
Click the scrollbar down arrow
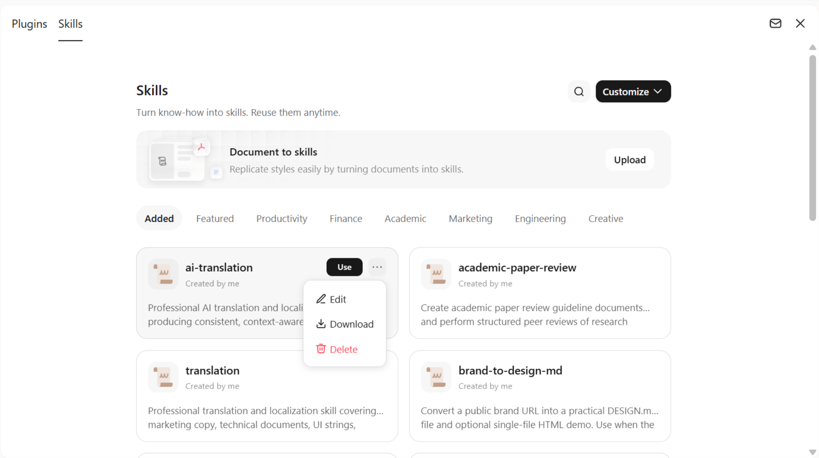tap(812, 452)
